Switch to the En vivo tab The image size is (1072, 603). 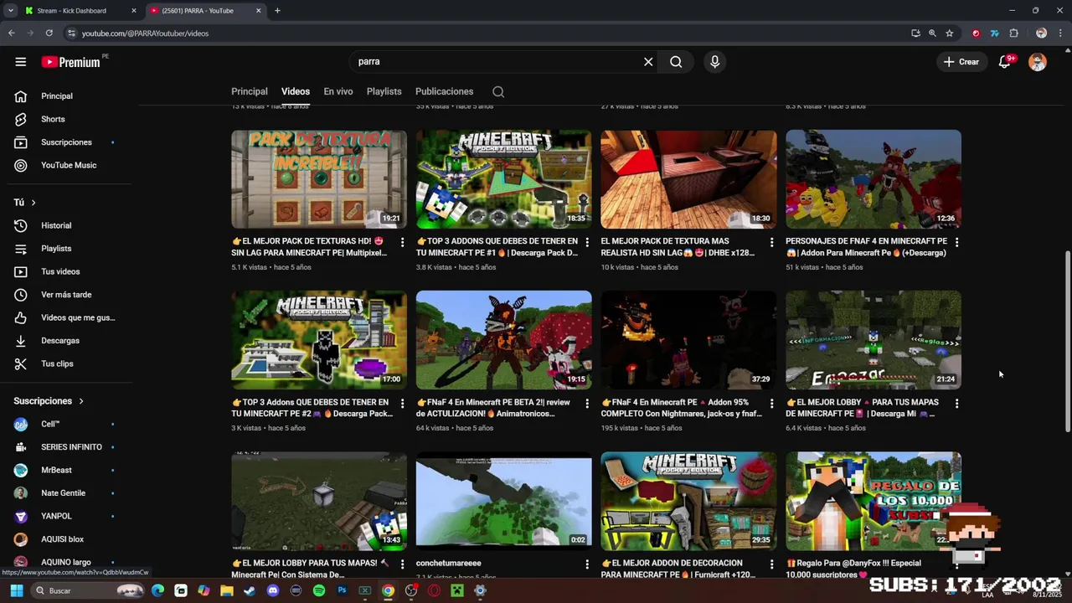coord(338,92)
